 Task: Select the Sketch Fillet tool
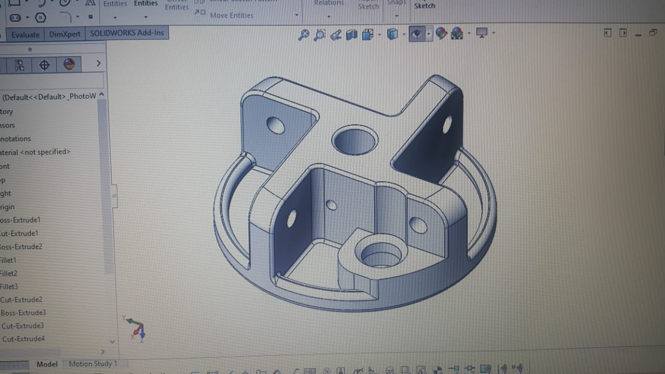click(66, 17)
